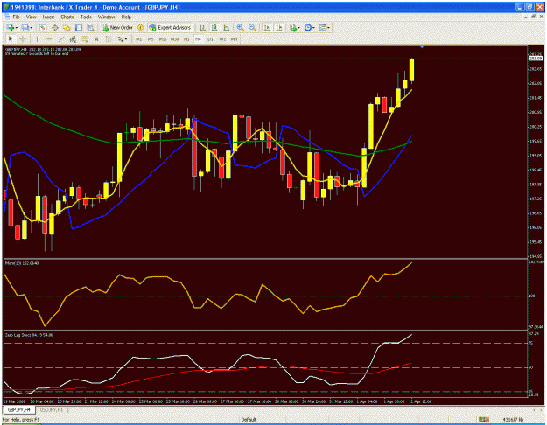This screenshot has width=547, height=425.
Task: Expand the Arrows tool dropdown
Action: pos(126,39)
